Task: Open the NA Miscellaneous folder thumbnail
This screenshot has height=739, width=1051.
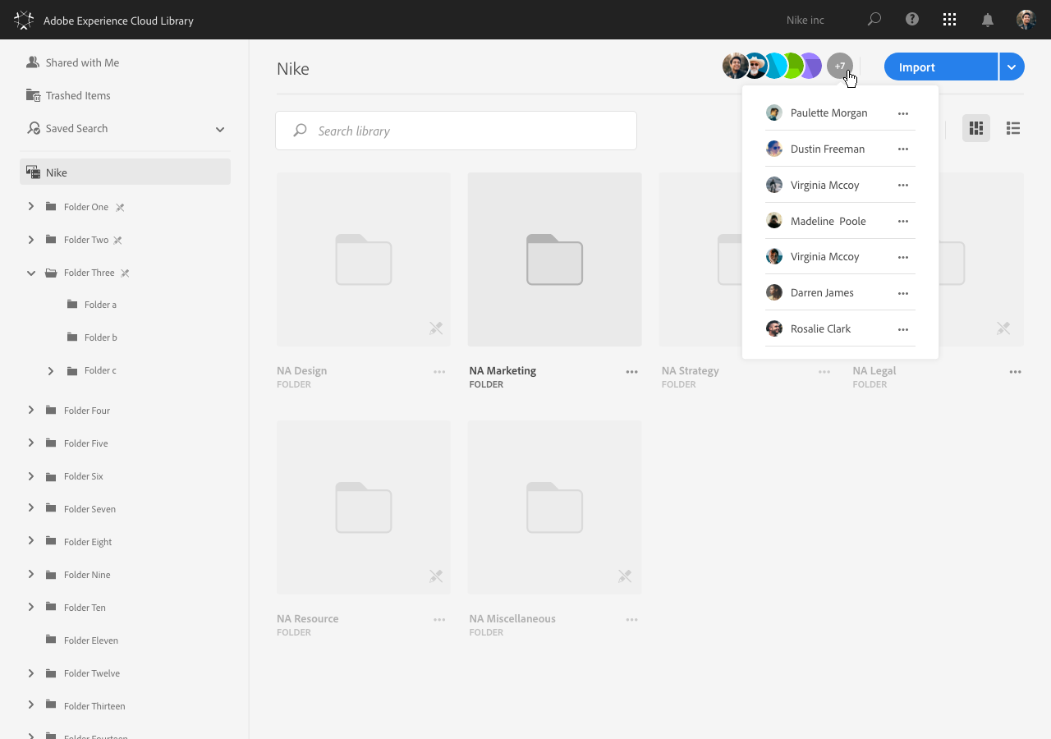Action: point(555,507)
